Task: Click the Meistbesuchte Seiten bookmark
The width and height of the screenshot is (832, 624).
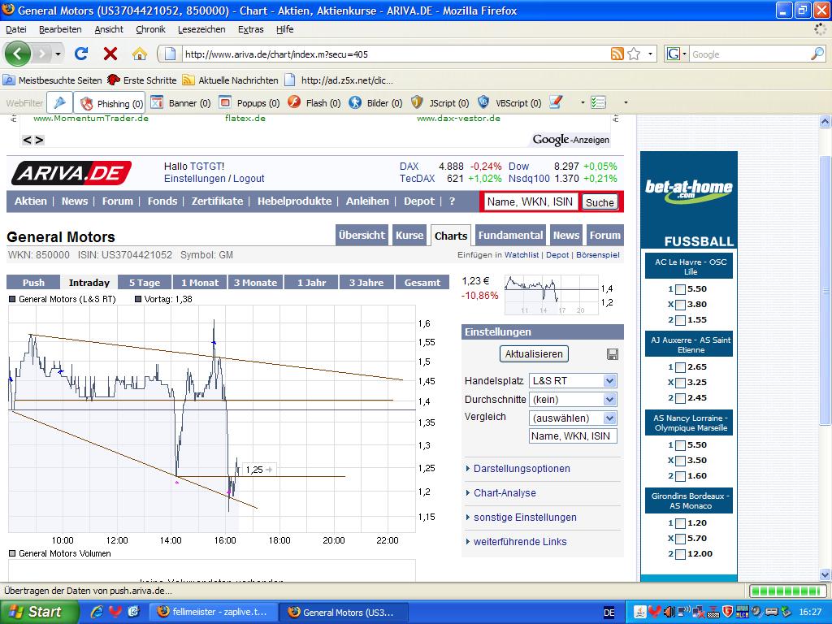Action: (x=52, y=80)
